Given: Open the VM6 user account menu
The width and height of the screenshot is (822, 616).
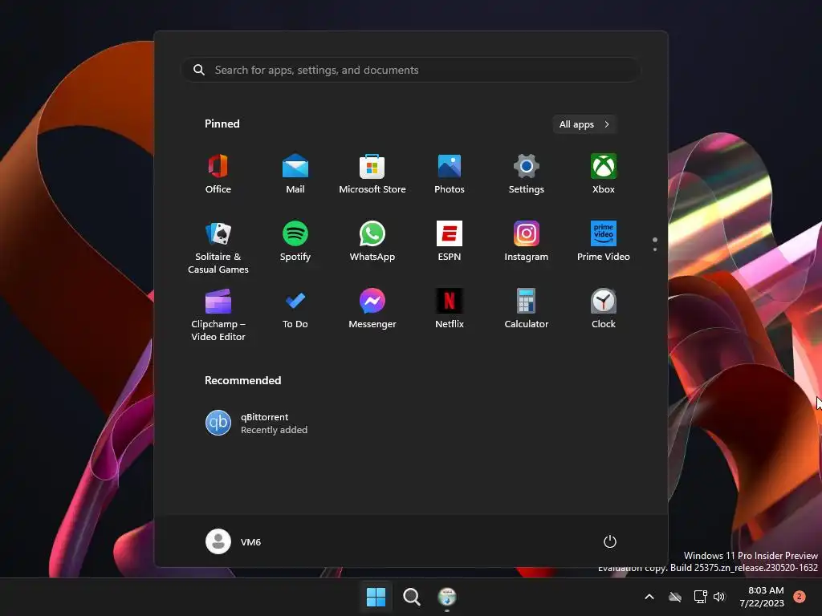Looking at the screenshot, I should pos(234,541).
